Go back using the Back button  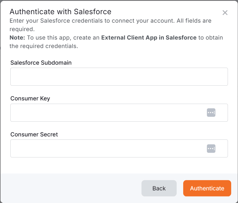159,188
